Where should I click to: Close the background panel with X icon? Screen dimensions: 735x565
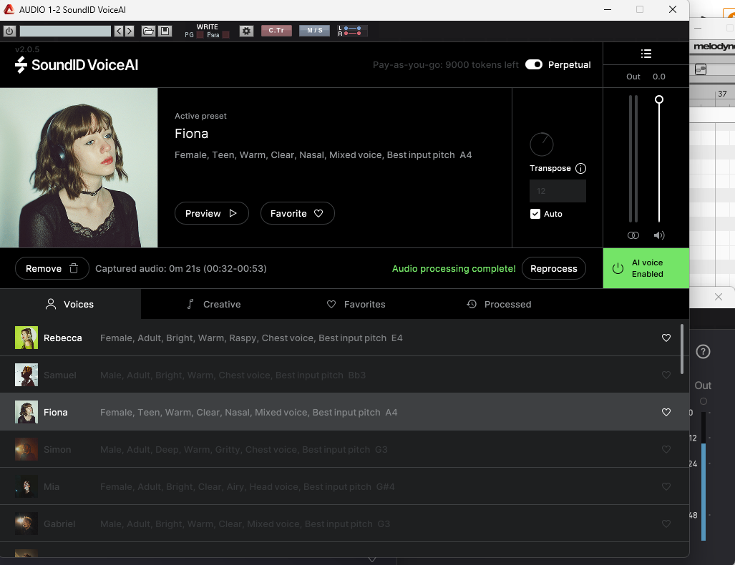[x=718, y=297]
